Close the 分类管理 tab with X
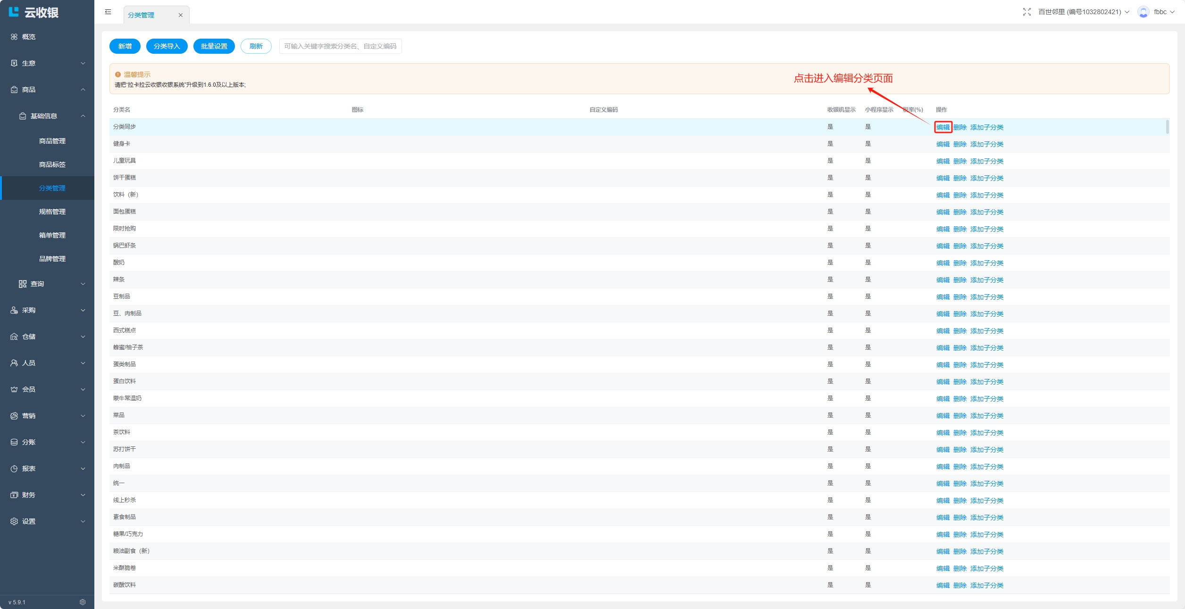This screenshot has width=1185, height=609. pos(180,15)
